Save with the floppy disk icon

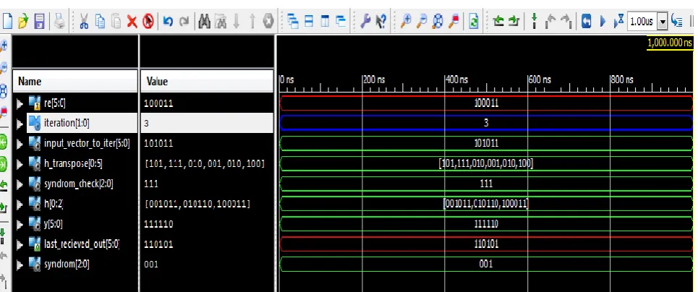(40, 20)
